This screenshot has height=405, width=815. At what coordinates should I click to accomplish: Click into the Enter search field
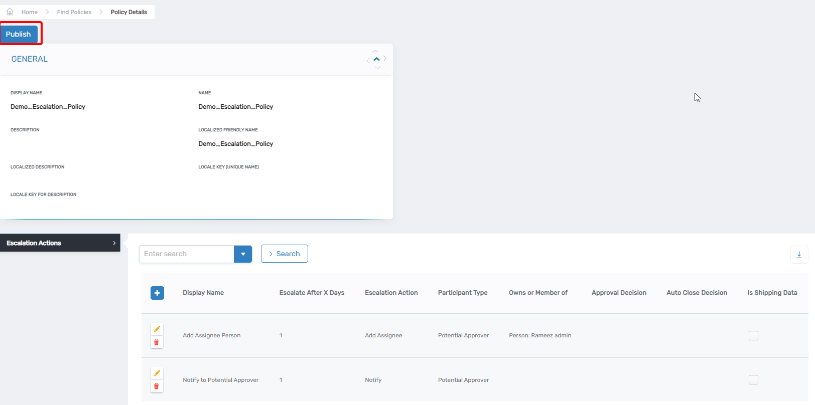tap(186, 254)
